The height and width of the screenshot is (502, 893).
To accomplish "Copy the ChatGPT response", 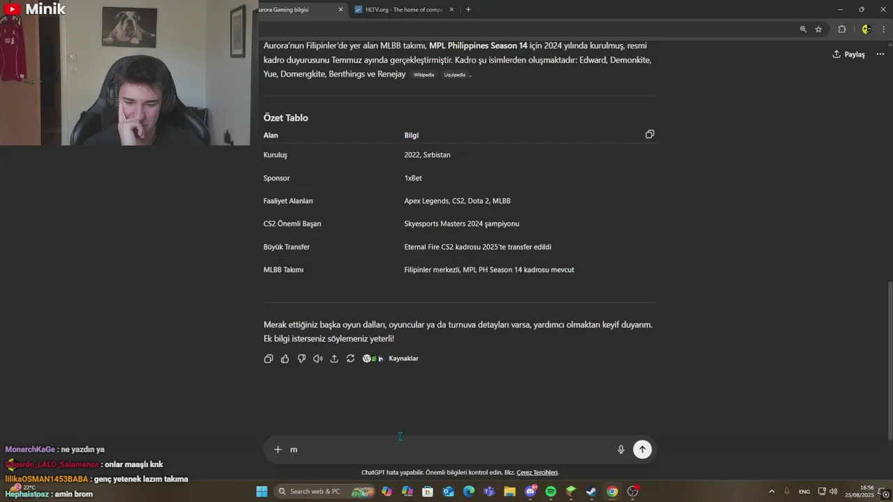I will tap(269, 358).
